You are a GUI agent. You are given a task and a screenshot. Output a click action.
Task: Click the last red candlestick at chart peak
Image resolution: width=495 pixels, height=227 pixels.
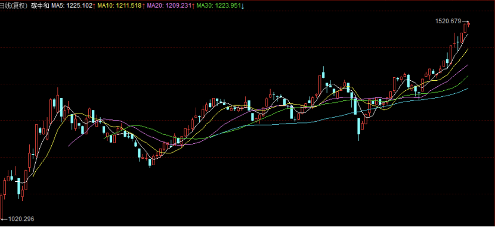pyautogui.click(x=469, y=24)
